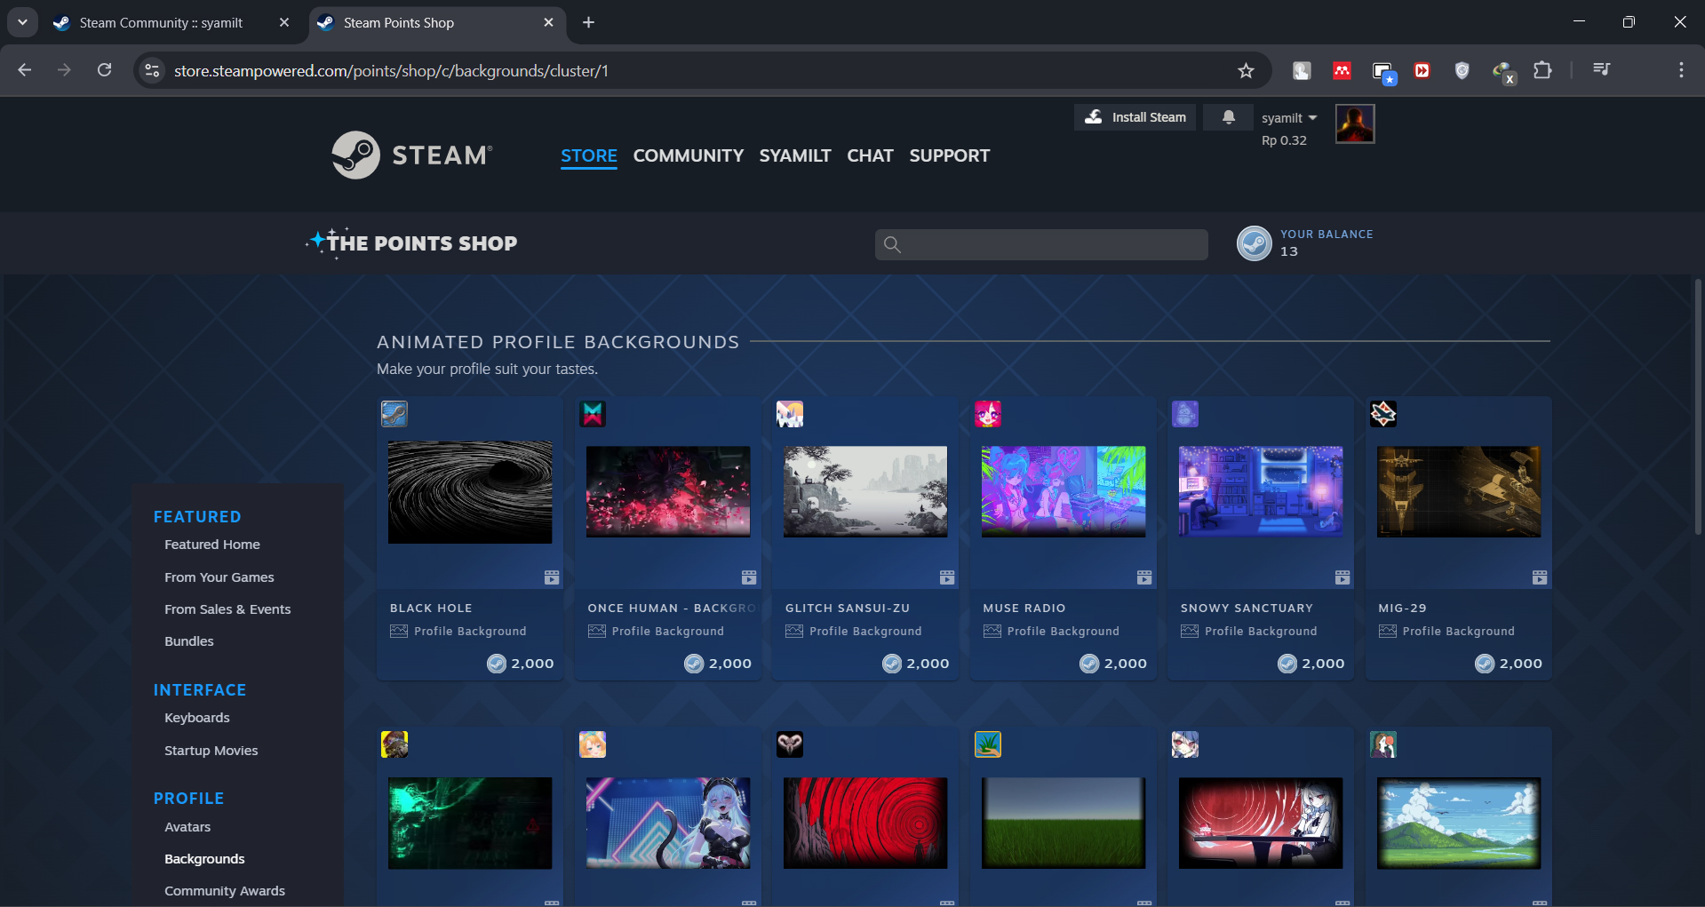View site information icon in address bar
This screenshot has height=907, width=1705.
pos(153,70)
